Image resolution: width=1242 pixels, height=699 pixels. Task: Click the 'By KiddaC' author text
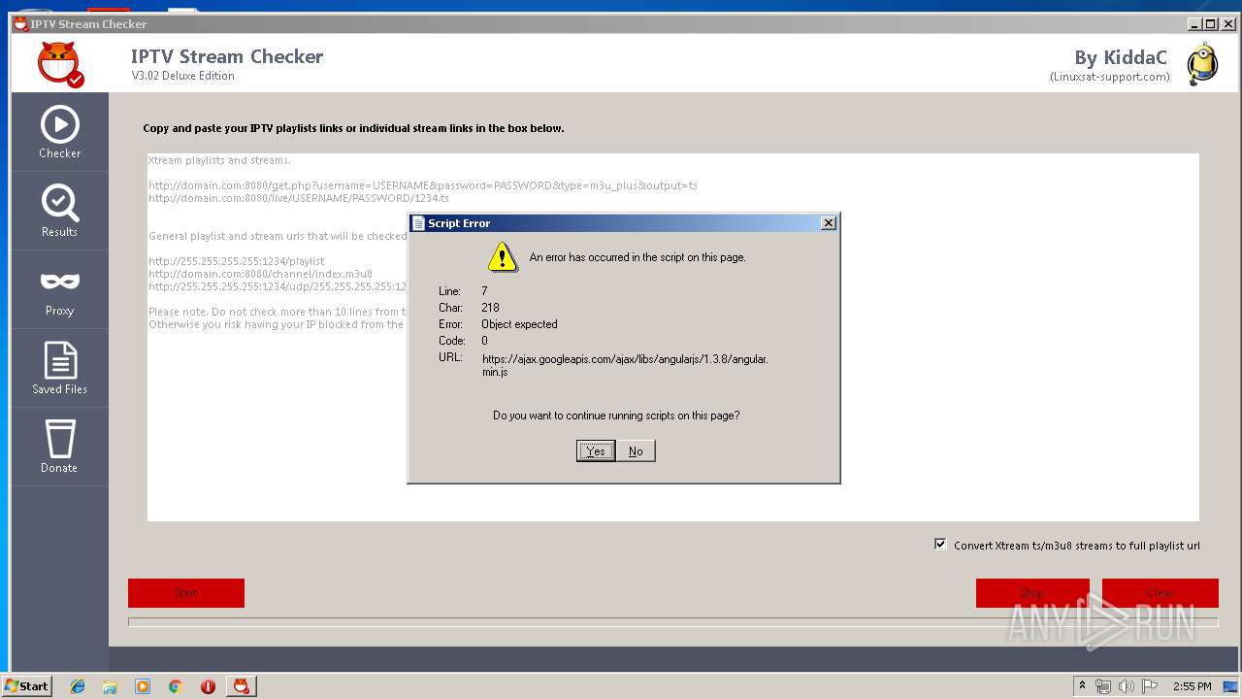(1121, 57)
